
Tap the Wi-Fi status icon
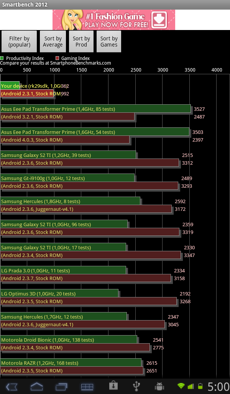click(181, 386)
